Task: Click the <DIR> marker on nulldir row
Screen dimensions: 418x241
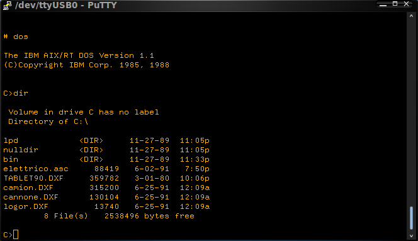Action: pos(91,150)
